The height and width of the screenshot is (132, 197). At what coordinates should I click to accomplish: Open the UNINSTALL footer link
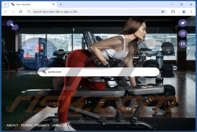61,125
